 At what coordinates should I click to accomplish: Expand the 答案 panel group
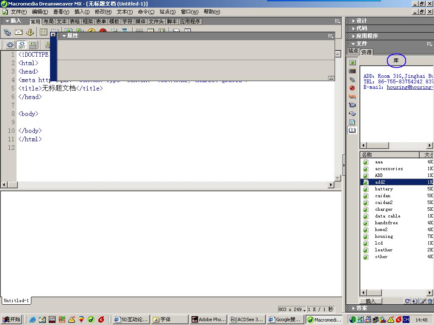[361, 308]
